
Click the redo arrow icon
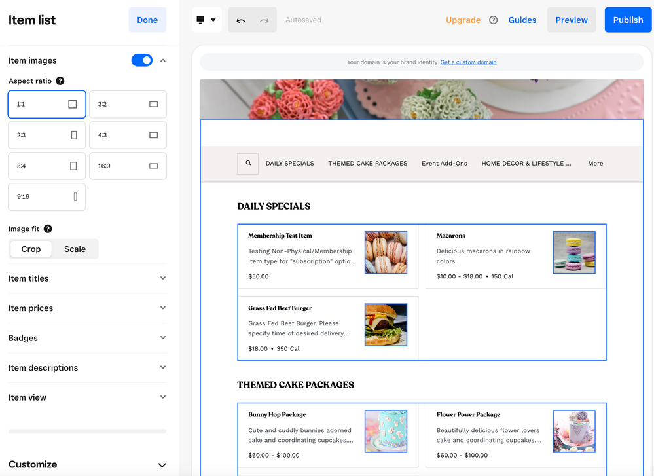click(264, 20)
